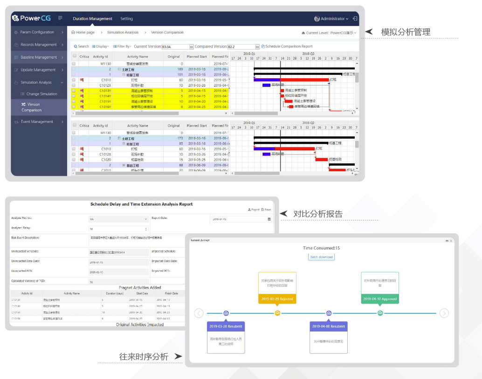
Task: Click critical flag icon for C1020 row
Action: coord(82,160)
